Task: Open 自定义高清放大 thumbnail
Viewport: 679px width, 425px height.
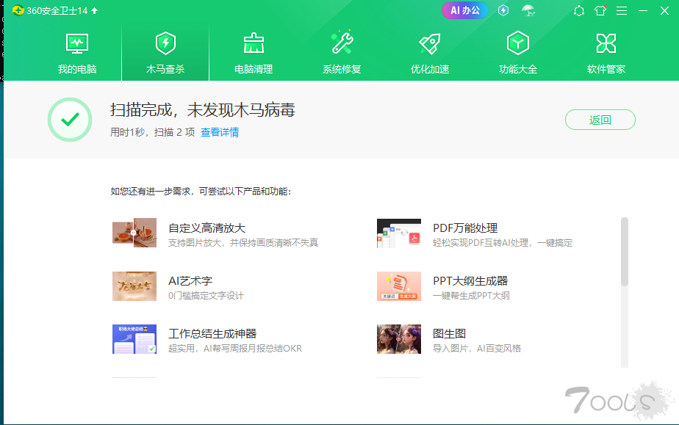Action: [134, 233]
